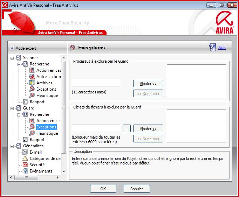
Task: Click the Guard Recherche gear icon
Action: coord(25,114)
